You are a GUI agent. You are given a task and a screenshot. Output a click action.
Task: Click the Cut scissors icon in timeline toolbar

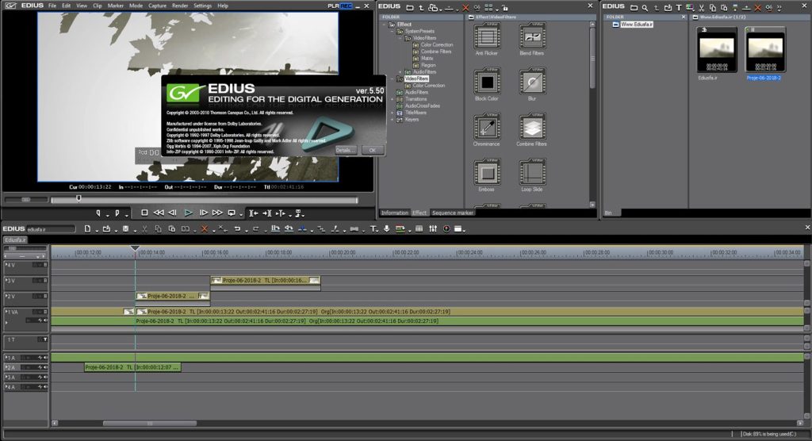click(x=145, y=228)
